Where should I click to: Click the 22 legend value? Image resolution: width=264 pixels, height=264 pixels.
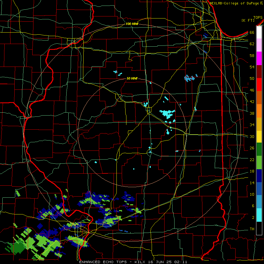point(252,160)
